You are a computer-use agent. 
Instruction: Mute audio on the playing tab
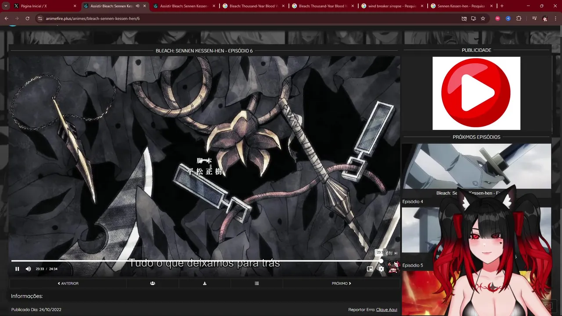tap(138, 6)
